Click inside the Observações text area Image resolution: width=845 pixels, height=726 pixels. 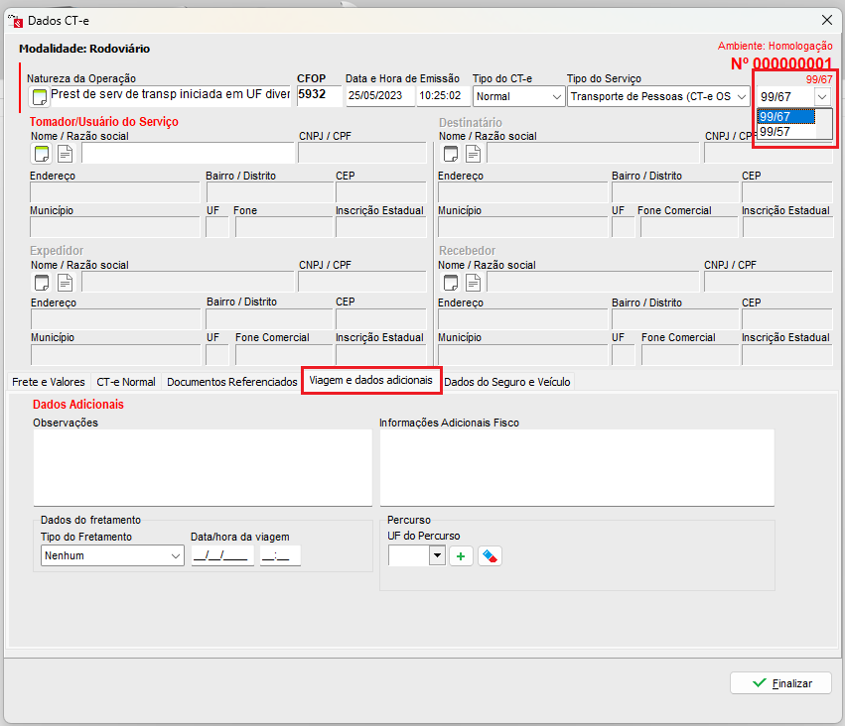click(x=202, y=467)
